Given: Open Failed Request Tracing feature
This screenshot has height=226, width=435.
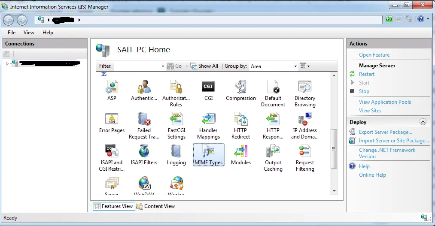Looking at the screenshot, I should (144, 126).
